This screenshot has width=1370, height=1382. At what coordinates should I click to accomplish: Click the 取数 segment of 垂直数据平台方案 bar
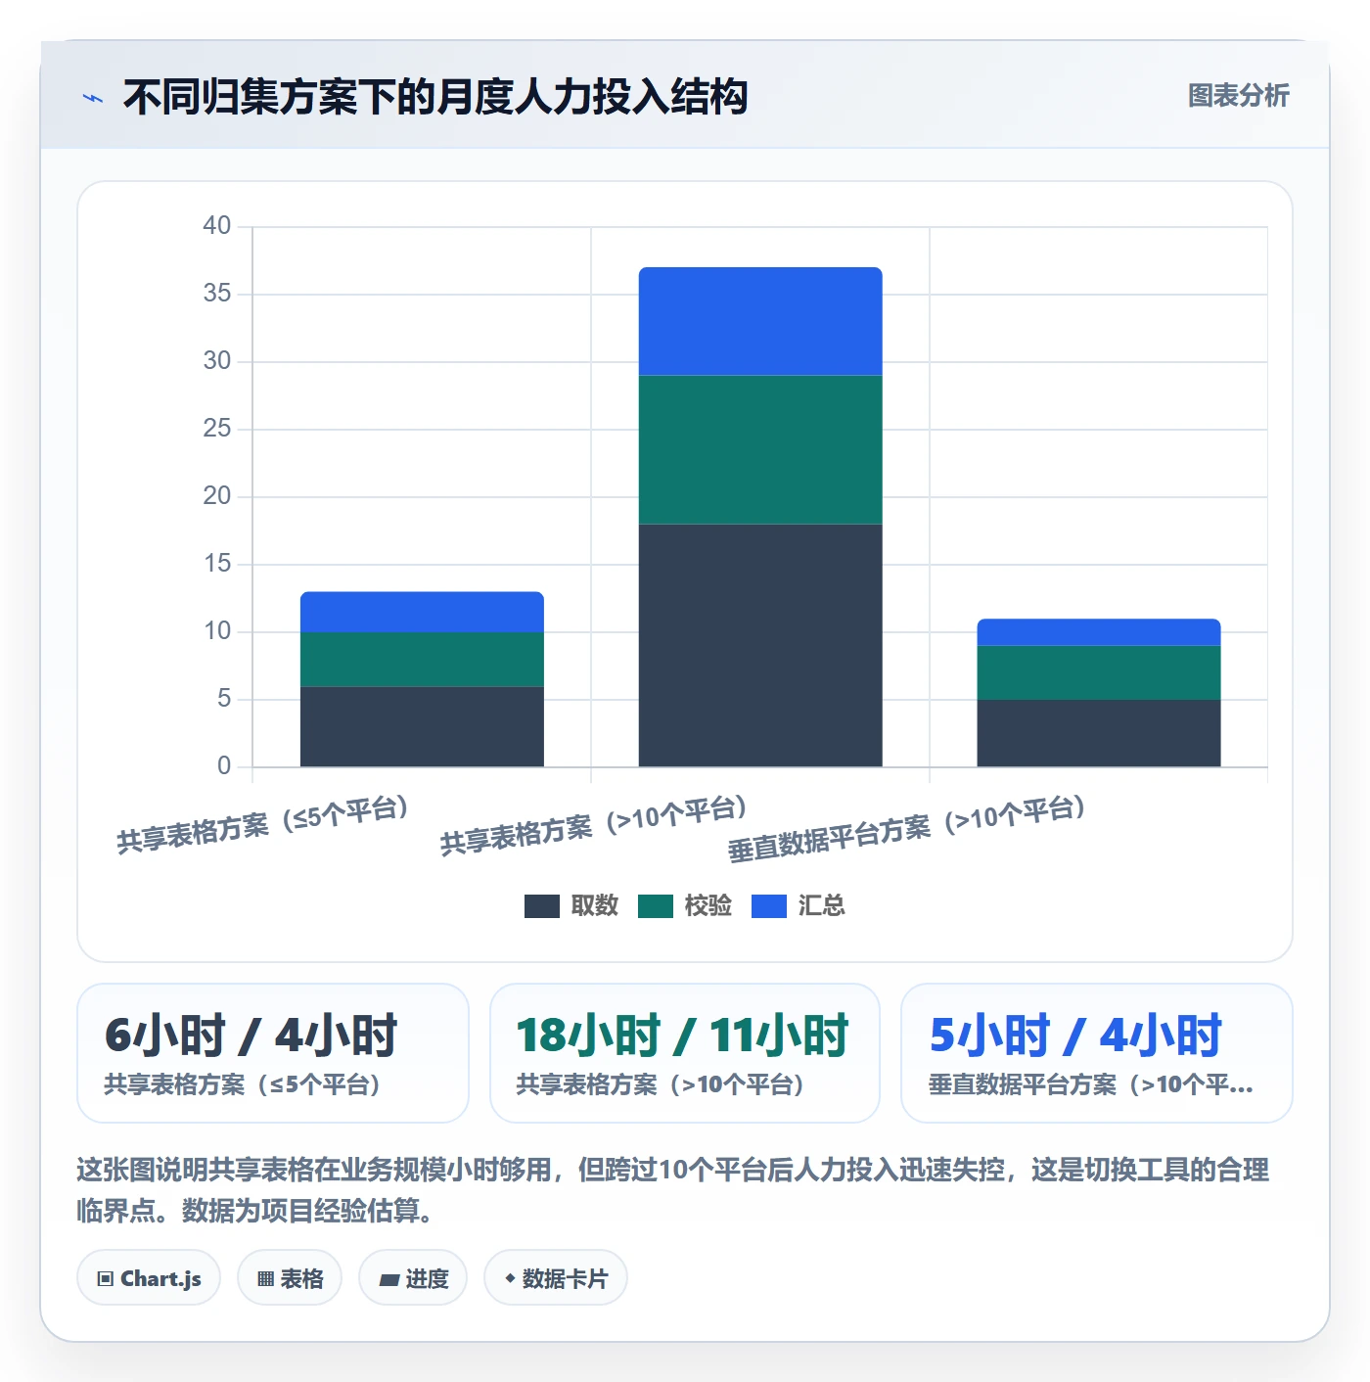pyautogui.click(x=1099, y=733)
